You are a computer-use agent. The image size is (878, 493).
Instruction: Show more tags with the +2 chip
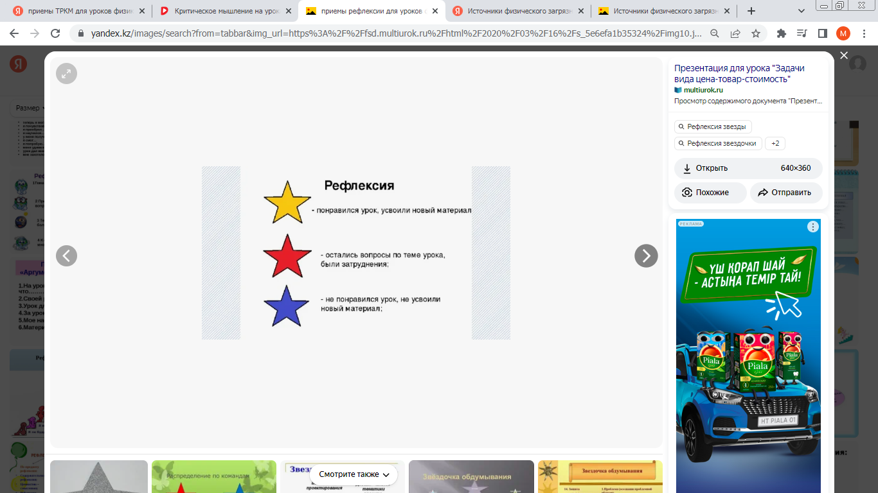[775, 143]
